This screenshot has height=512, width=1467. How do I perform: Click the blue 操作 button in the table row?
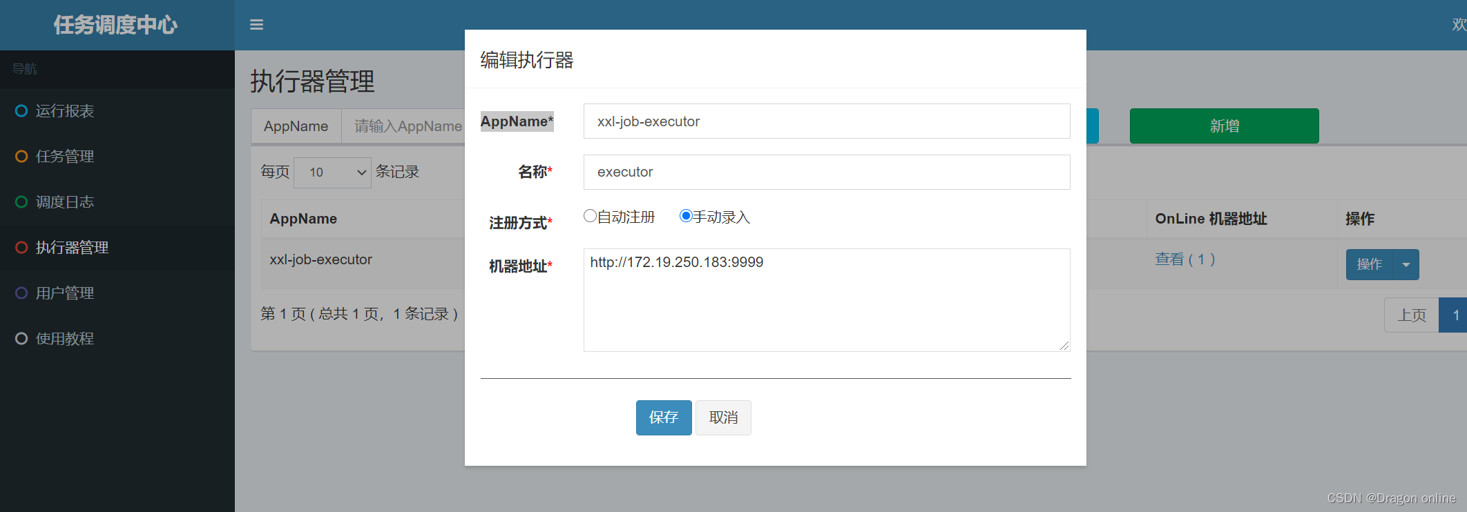click(1370, 264)
